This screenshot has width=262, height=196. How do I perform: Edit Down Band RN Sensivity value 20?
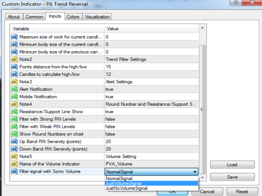(x=151, y=149)
